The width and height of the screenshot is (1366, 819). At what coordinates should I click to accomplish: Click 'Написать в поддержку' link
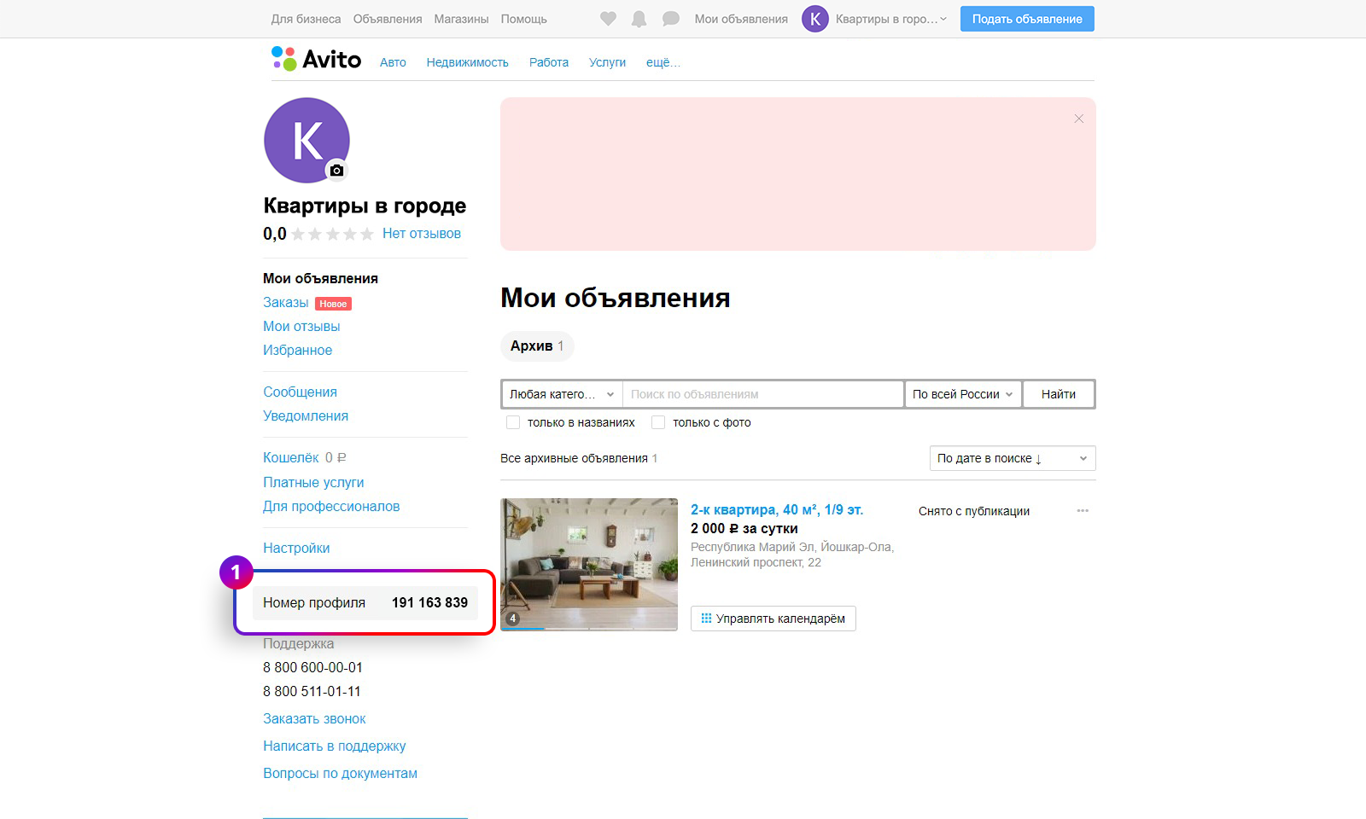(x=335, y=746)
